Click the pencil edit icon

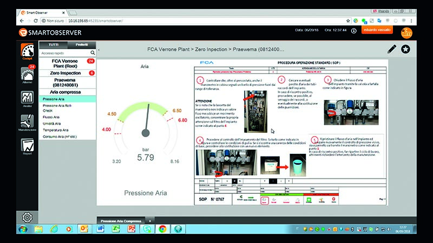[391, 49]
